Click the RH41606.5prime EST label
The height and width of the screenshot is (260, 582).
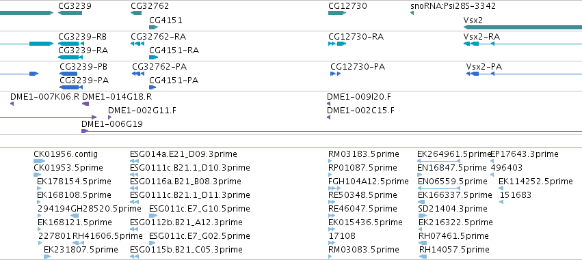[x=107, y=236]
